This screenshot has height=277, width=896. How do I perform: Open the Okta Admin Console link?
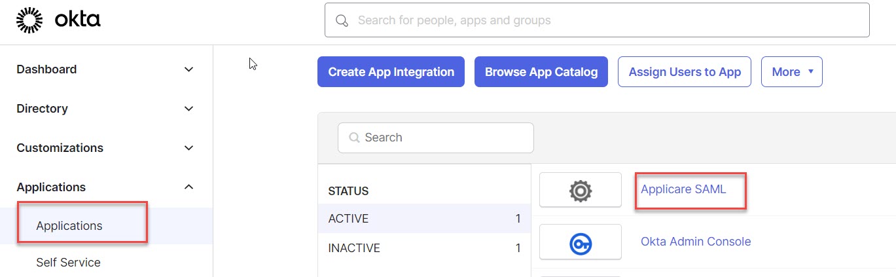pos(695,242)
